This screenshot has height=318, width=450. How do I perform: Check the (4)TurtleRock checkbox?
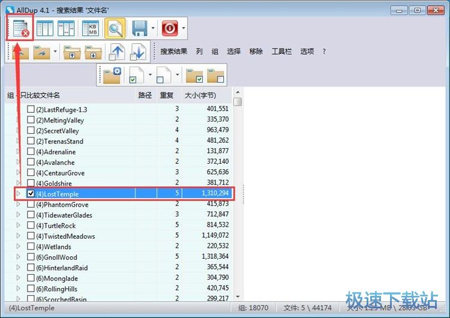pyautogui.click(x=31, y=225)
